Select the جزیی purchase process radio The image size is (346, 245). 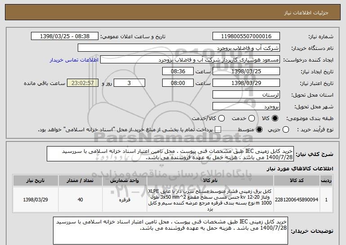coord(285,129)
